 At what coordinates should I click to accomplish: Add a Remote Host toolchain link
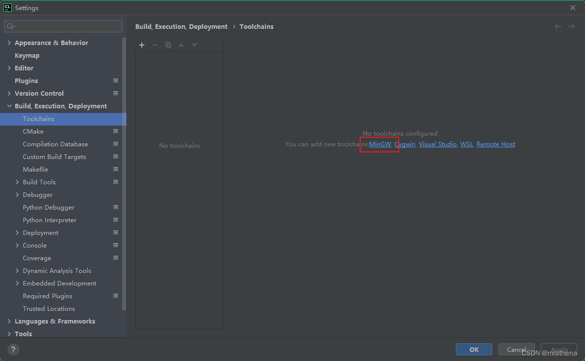tap(496, 144)
